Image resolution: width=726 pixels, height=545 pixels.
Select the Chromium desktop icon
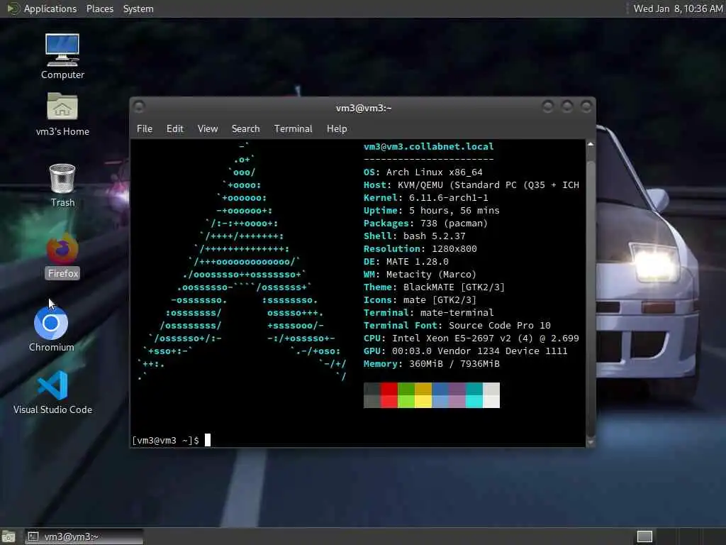coord(51,329)
